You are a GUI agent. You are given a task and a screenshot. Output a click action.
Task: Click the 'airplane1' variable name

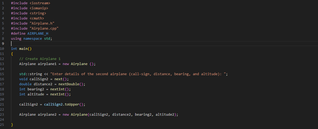tap(47, 64)
